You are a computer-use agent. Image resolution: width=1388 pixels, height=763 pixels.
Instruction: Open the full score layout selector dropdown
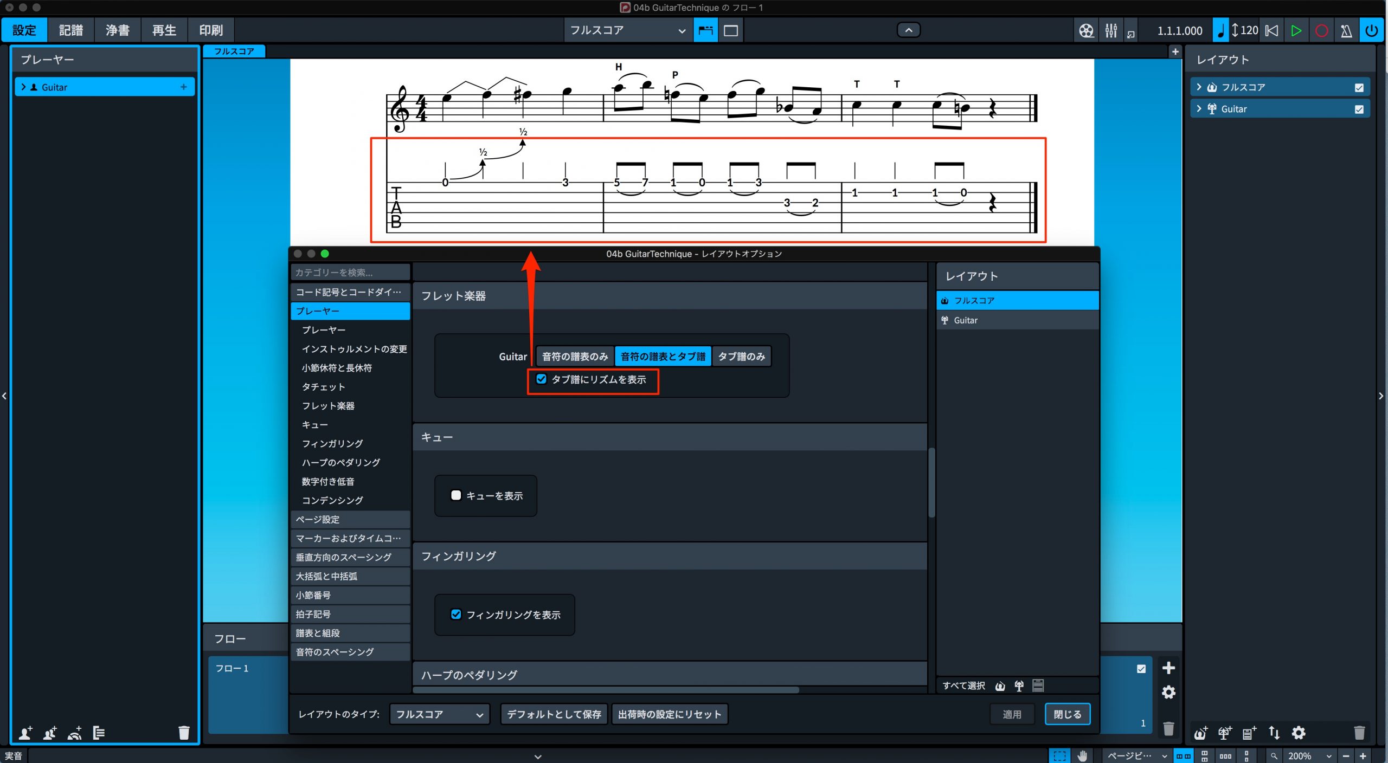[x=628, y=30]
